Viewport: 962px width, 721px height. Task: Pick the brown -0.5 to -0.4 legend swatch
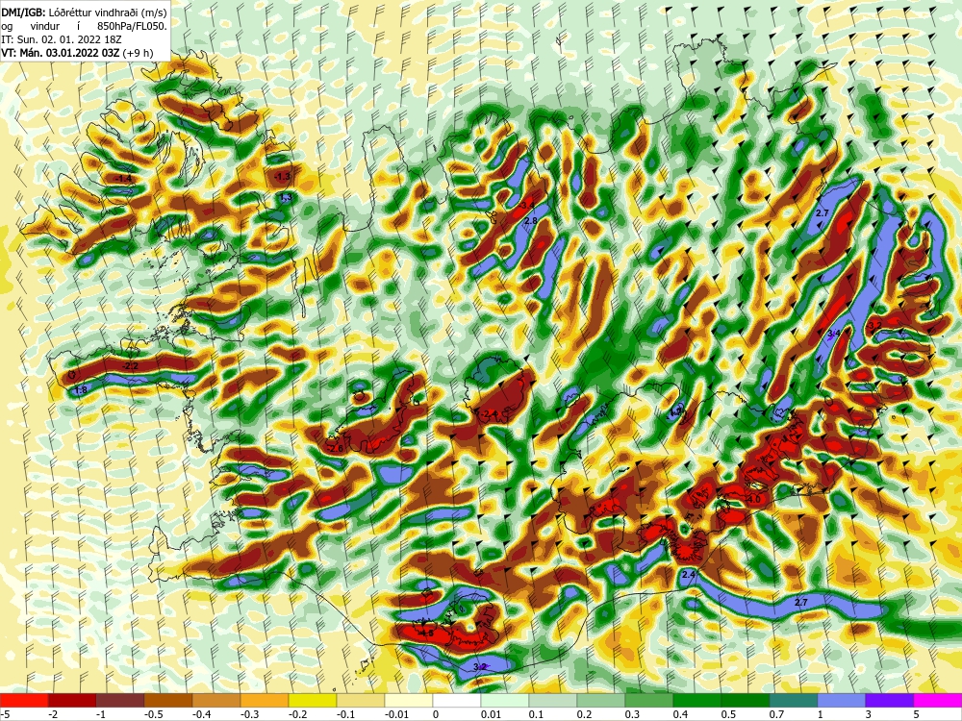coord(168,700)
